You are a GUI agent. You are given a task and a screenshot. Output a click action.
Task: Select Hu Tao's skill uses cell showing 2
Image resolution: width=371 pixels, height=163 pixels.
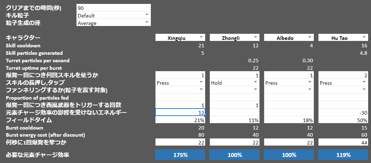click(343, 75)
